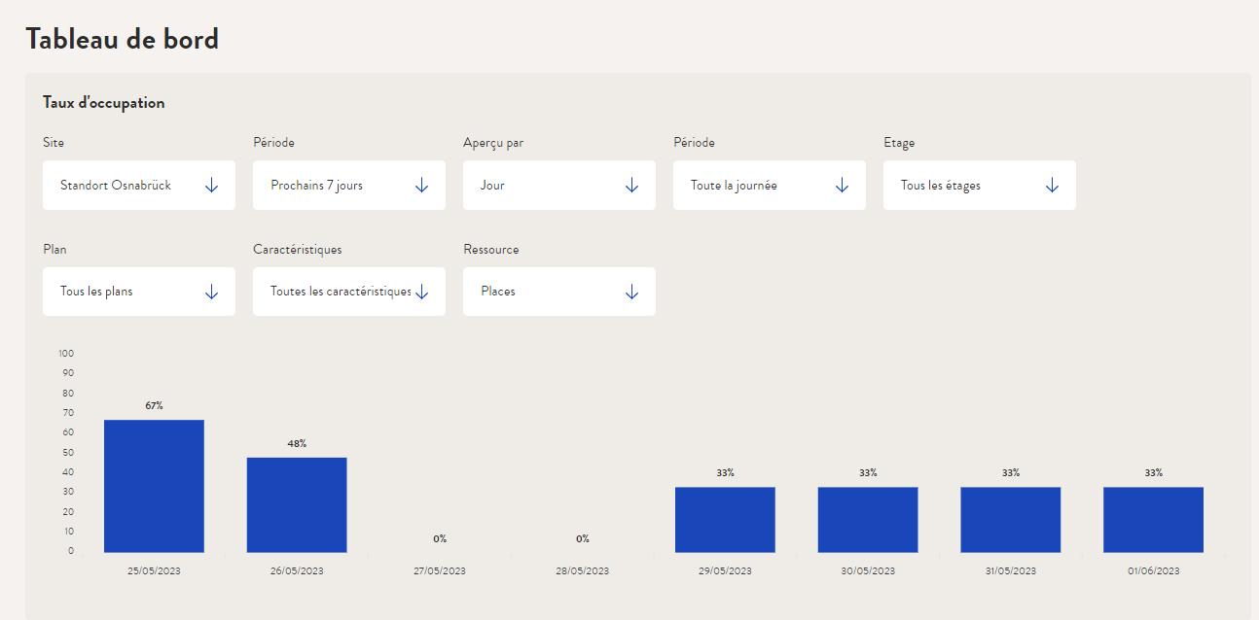The width and height of the screenshot is (1259, 620).
Task: Click the bar for 26/05/2023
Action: point(297,504)
